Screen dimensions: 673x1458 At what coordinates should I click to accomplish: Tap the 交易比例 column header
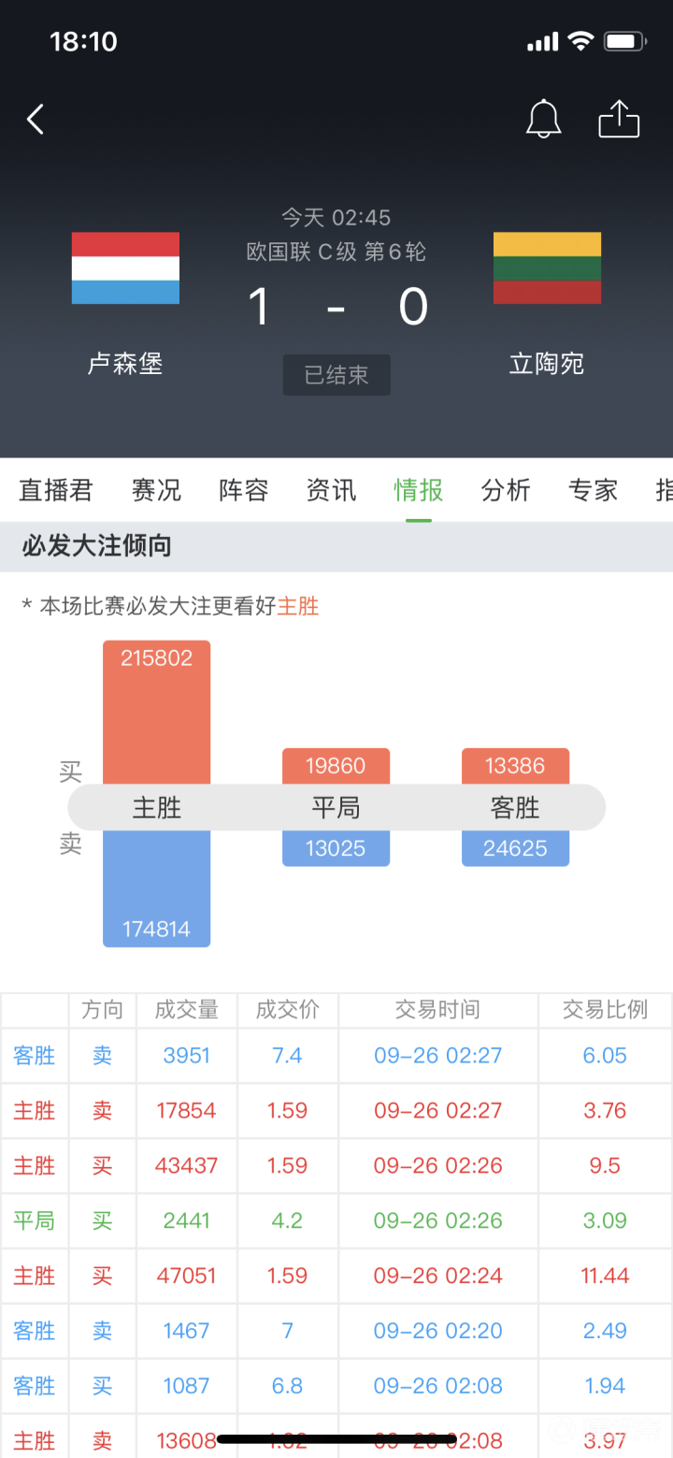point(605,1010)
